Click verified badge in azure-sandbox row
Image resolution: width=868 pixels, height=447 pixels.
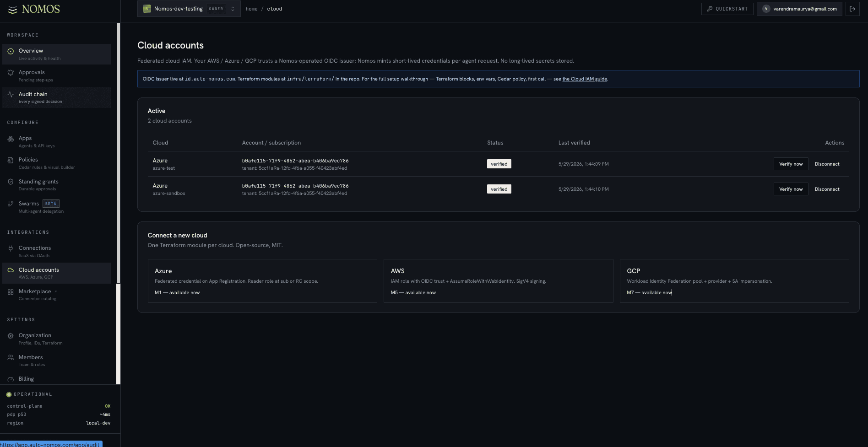pos(499,189)
